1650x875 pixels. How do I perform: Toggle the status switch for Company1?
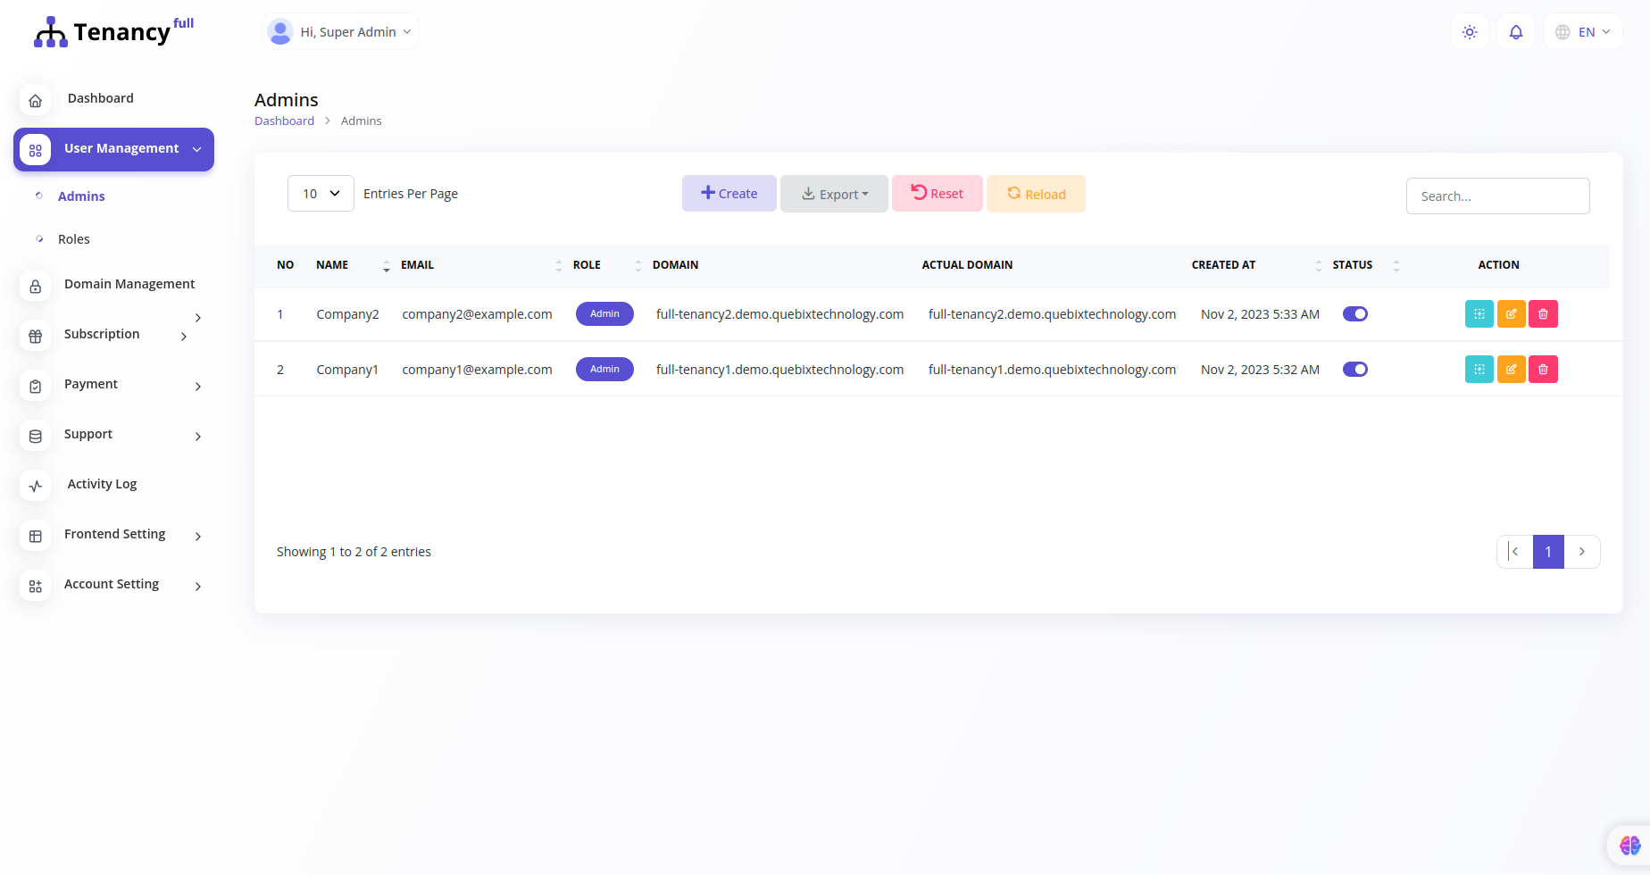[x=1354, y=369]
